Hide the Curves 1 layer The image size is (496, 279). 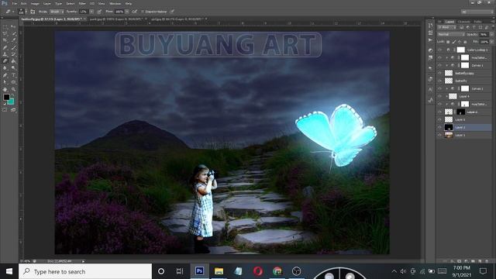pyautogui.click(x=439, y=65)
